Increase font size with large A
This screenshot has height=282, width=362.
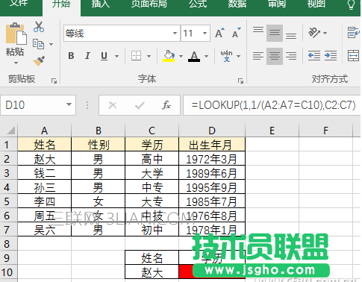pyautogui.click(x=219, y=33)
